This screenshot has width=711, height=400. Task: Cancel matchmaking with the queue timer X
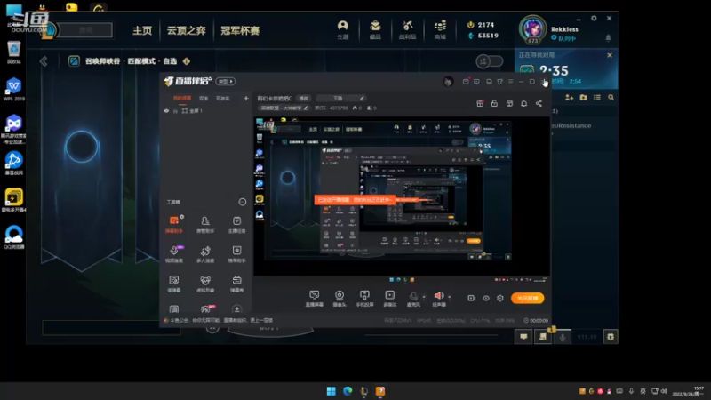[x=610, y=55]
